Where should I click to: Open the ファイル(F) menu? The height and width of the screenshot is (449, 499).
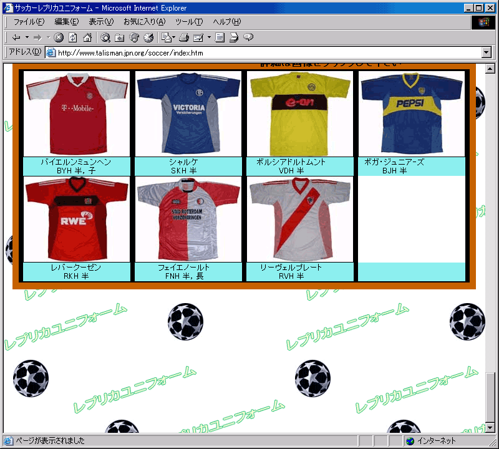click(29, 22)
